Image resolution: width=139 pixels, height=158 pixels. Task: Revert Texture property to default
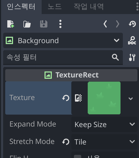tap(66, 98)
